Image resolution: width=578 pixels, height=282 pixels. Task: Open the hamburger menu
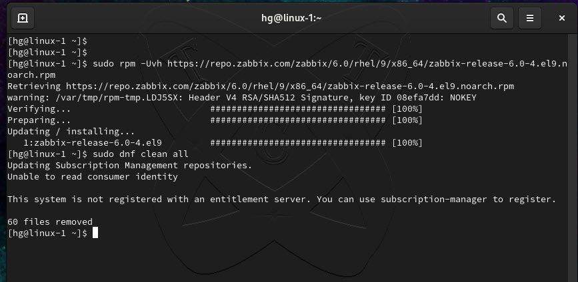coord(530,18)
